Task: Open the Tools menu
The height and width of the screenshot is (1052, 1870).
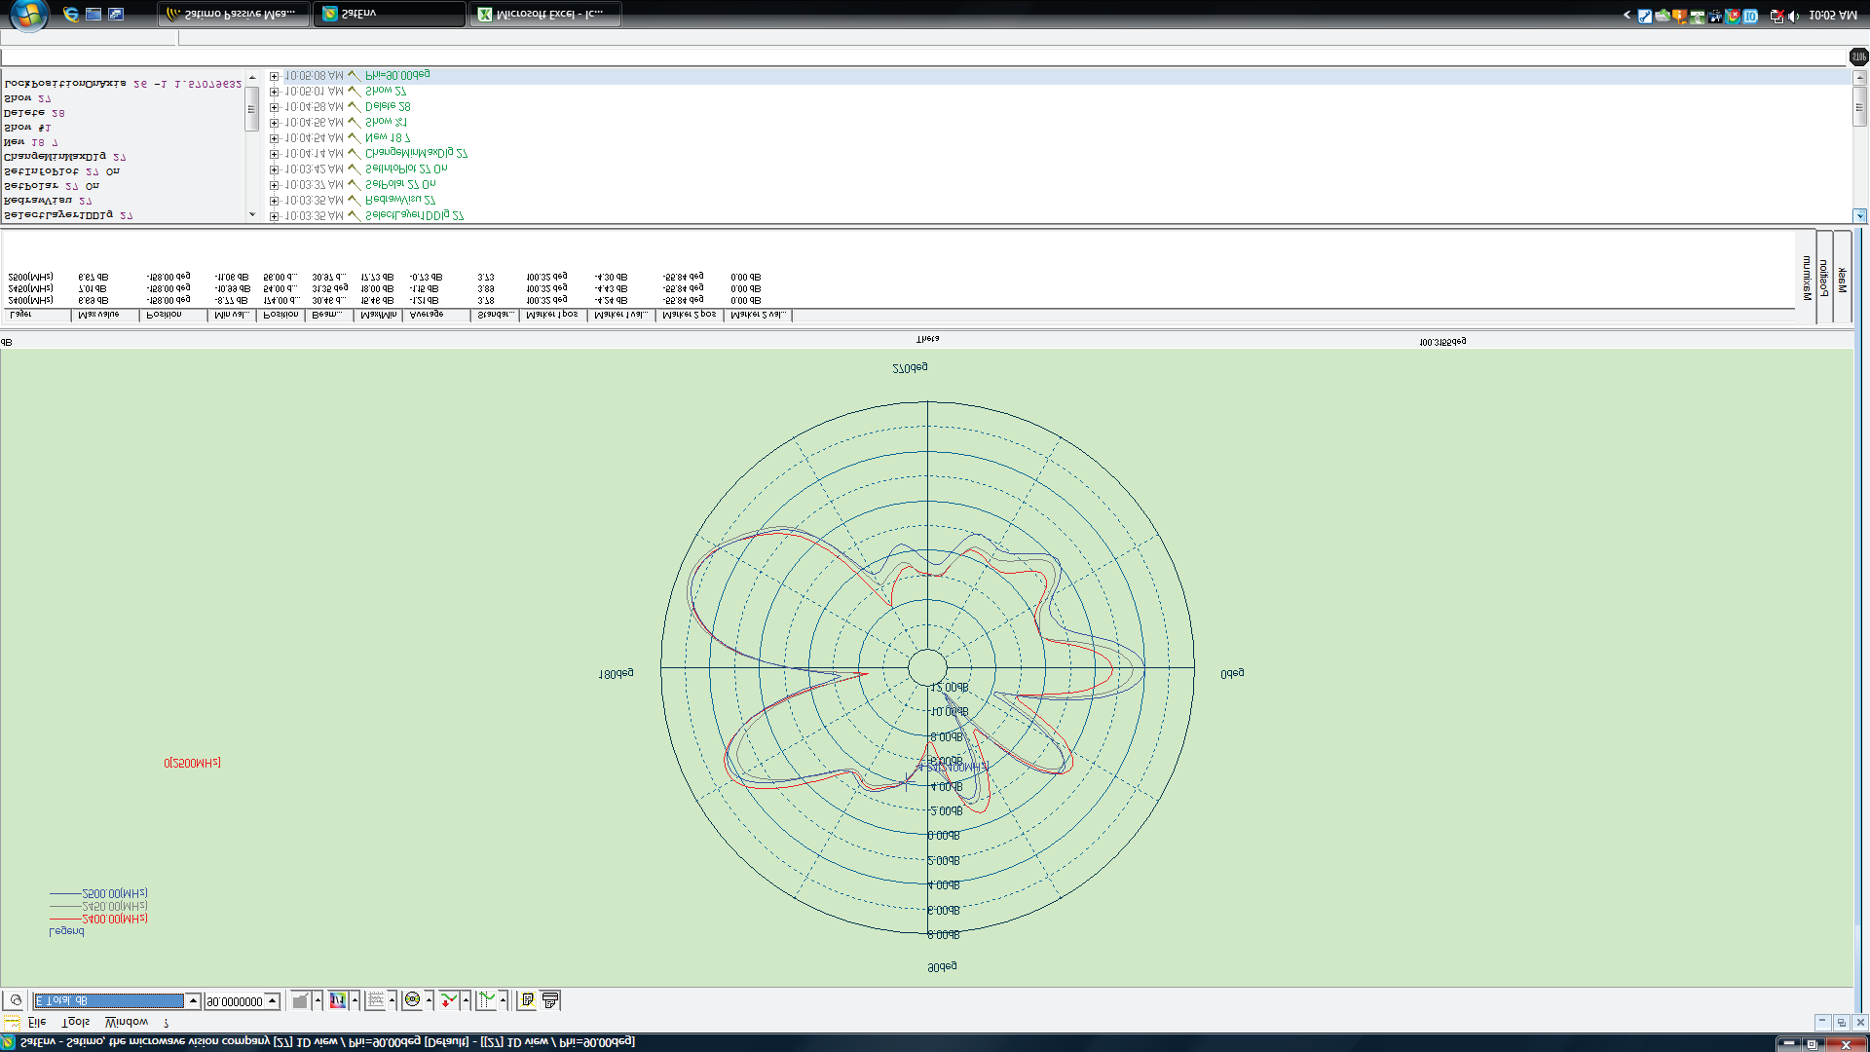Action: pyautogui.click(x=75, y=1022)
